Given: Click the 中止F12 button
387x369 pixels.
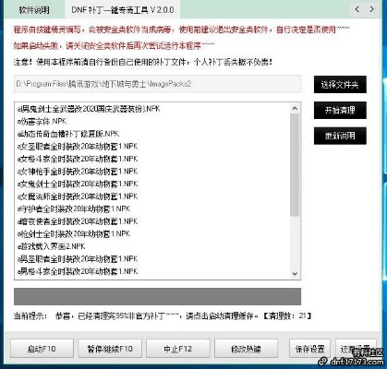Looking at the screenshot, I should (178, 349).
